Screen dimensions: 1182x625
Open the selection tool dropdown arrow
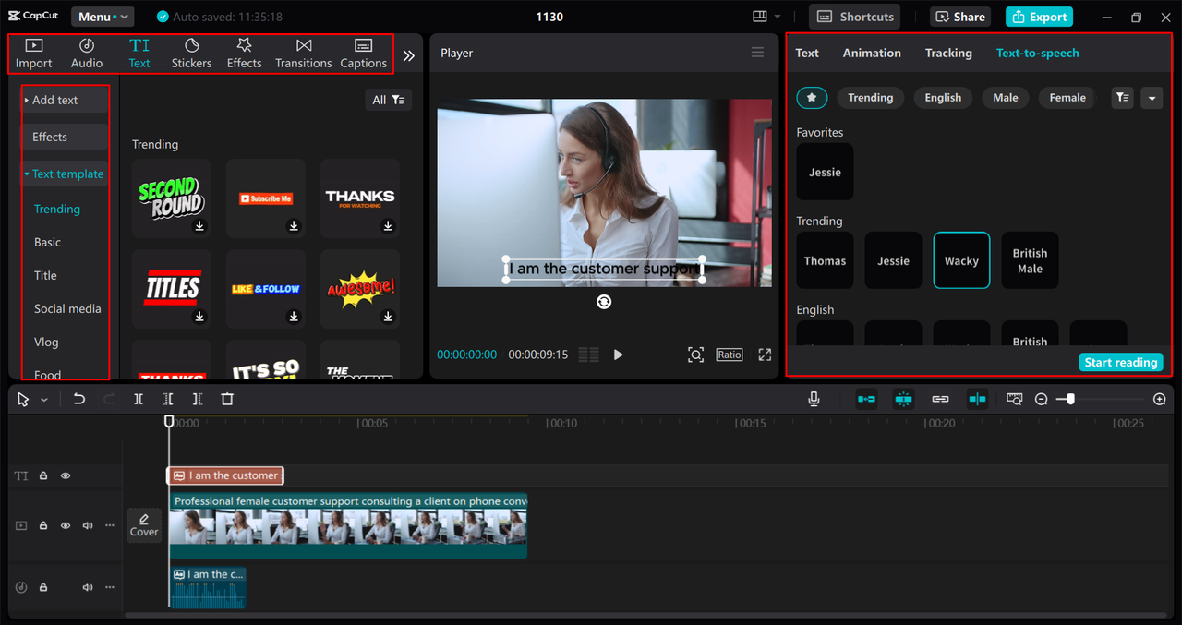[x=44, y=400]
